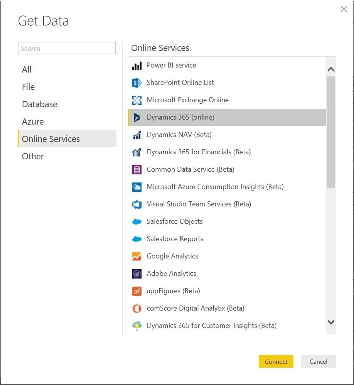This screenshot has height=385, width=354.
Task: Select 'comScore Digital Analytix (Beta)' text
Action: click(196, 308)
